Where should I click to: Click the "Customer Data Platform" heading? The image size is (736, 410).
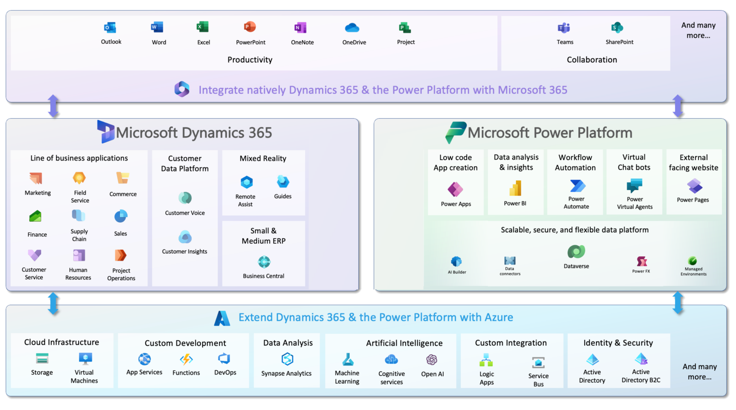pos(185,163)
